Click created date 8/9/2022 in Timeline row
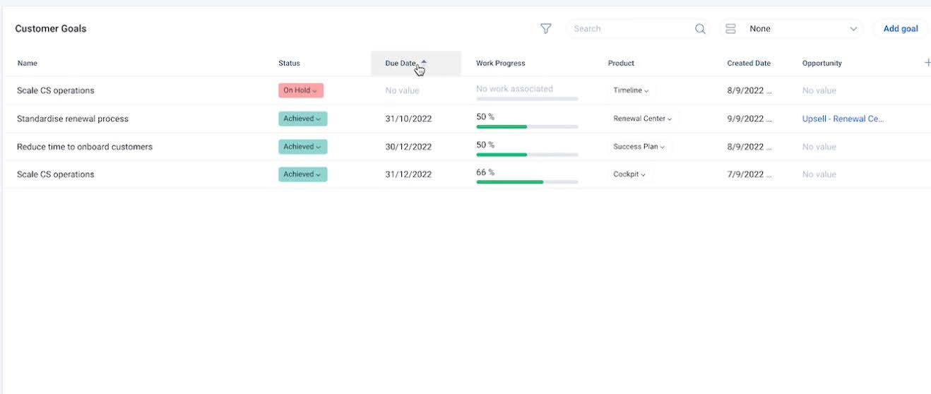931x394 pixels. 749,90
